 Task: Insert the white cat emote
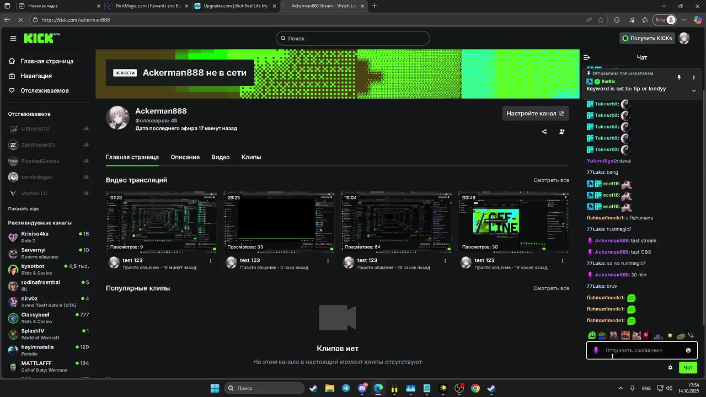tap(636, 335)
